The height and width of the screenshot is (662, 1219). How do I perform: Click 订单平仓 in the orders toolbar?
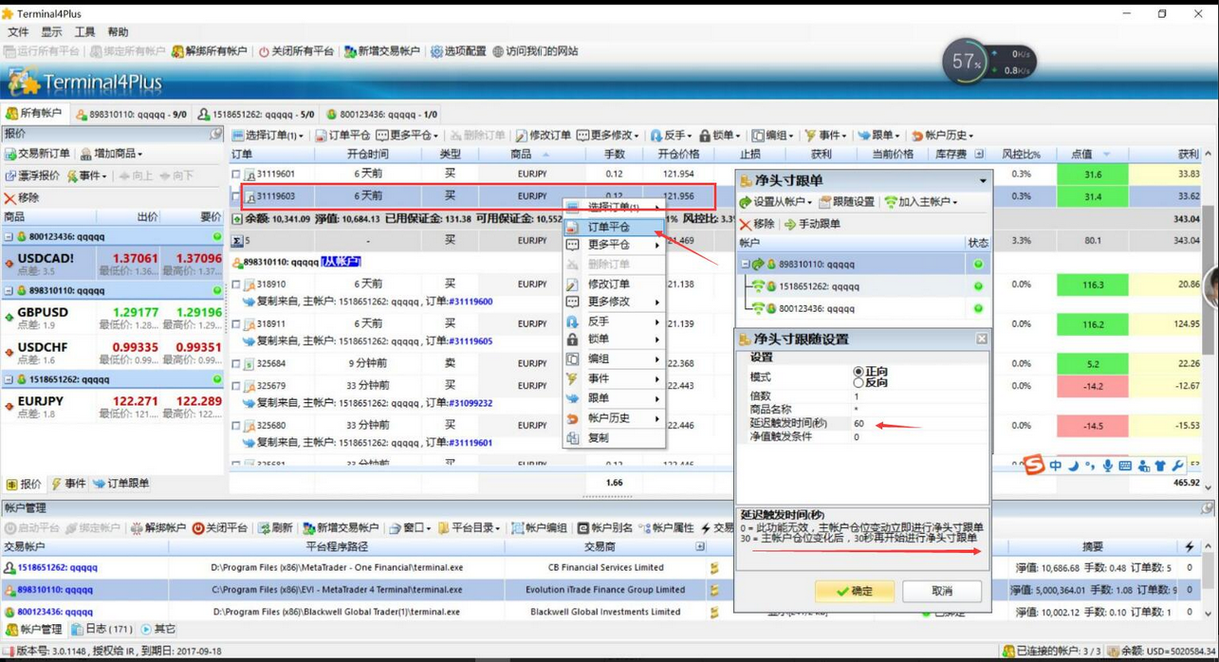tap(342, 136)
